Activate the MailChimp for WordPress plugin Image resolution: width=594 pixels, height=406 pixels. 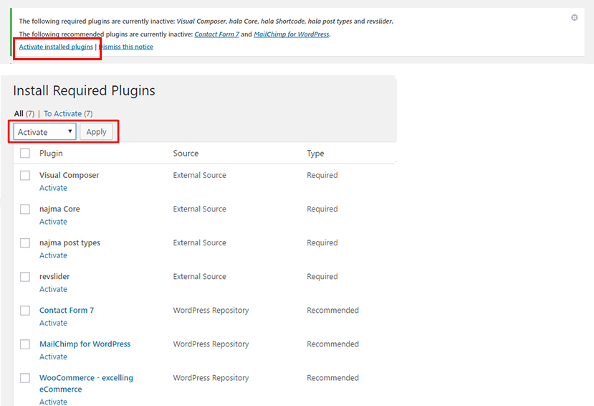(54, 357)
